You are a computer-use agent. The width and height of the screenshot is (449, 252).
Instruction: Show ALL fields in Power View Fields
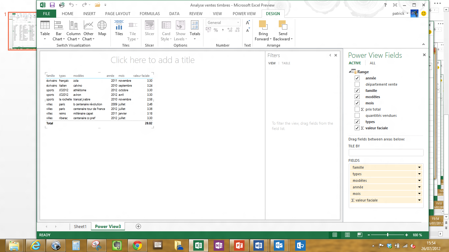(x=372, y=63)
